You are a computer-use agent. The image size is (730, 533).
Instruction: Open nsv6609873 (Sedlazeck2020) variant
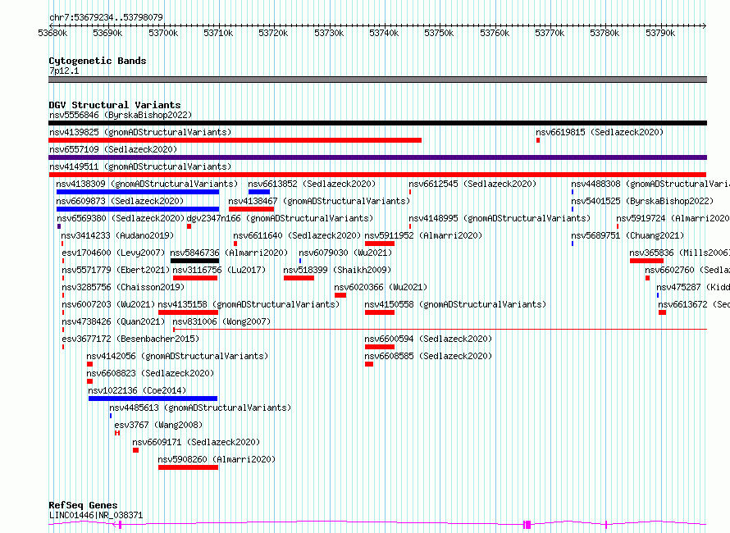point(120,201)
